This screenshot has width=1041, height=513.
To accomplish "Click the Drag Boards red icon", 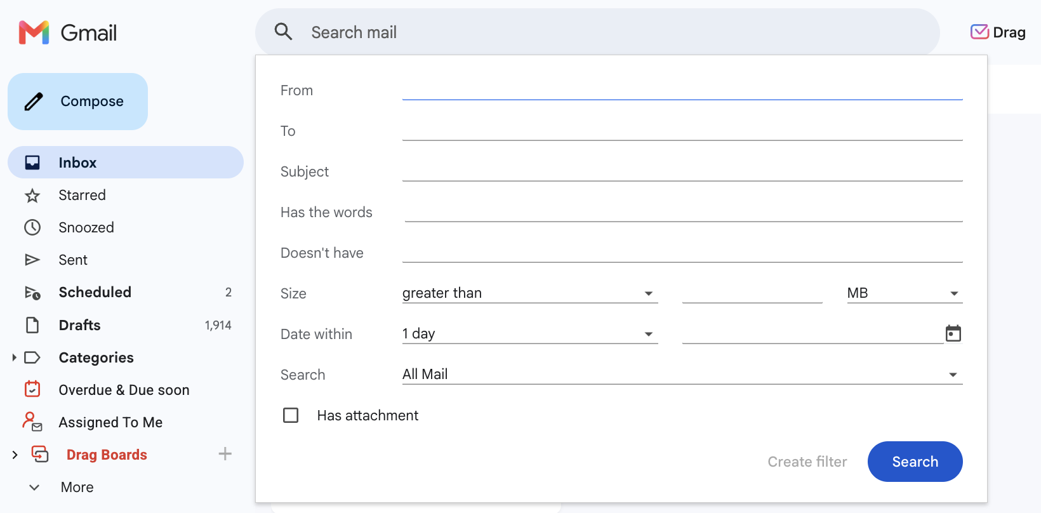I will tap(40, 454).
